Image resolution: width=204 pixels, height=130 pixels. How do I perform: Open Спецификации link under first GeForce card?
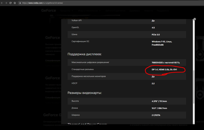pos(52,60)
